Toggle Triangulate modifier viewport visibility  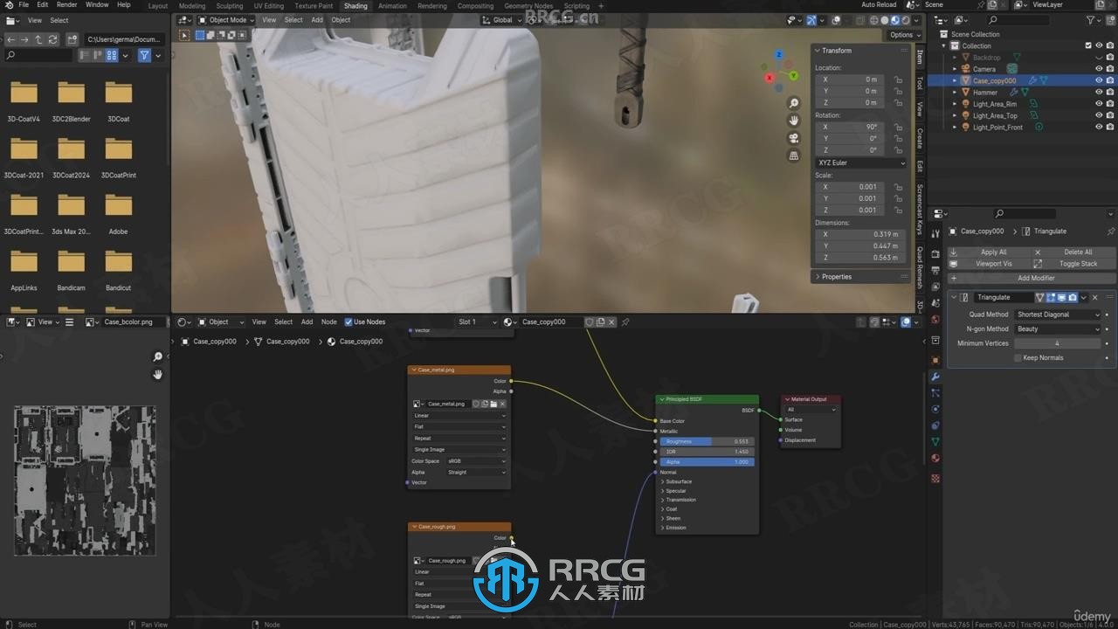point(1062,298)
